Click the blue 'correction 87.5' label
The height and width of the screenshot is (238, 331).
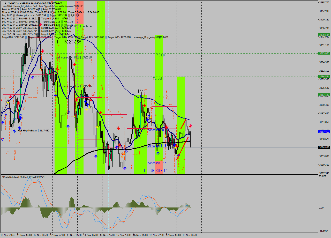(x=157, y=163)
